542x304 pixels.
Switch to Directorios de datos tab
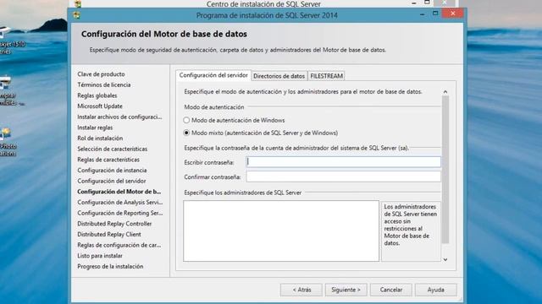pos(279,76)
